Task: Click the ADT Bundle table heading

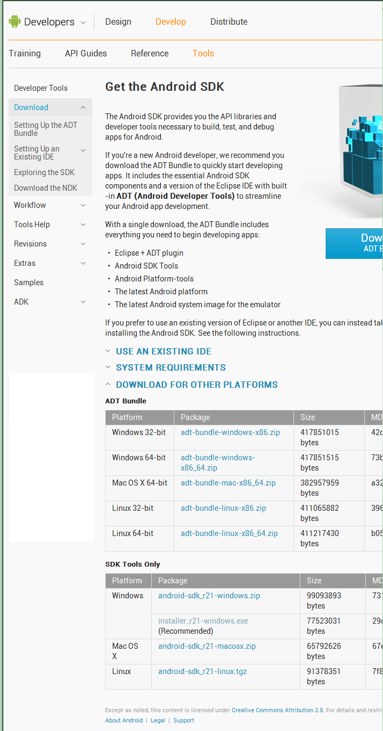Action: pos(126,401)
